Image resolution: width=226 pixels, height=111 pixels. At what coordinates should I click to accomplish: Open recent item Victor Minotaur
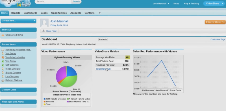coord(13,69)
